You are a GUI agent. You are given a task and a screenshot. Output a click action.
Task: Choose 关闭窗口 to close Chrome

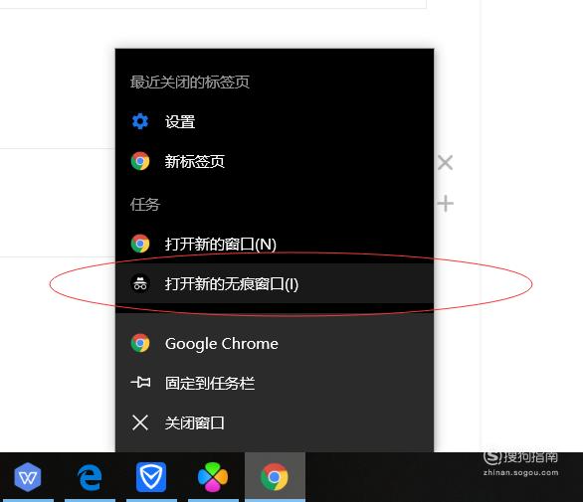275,422
